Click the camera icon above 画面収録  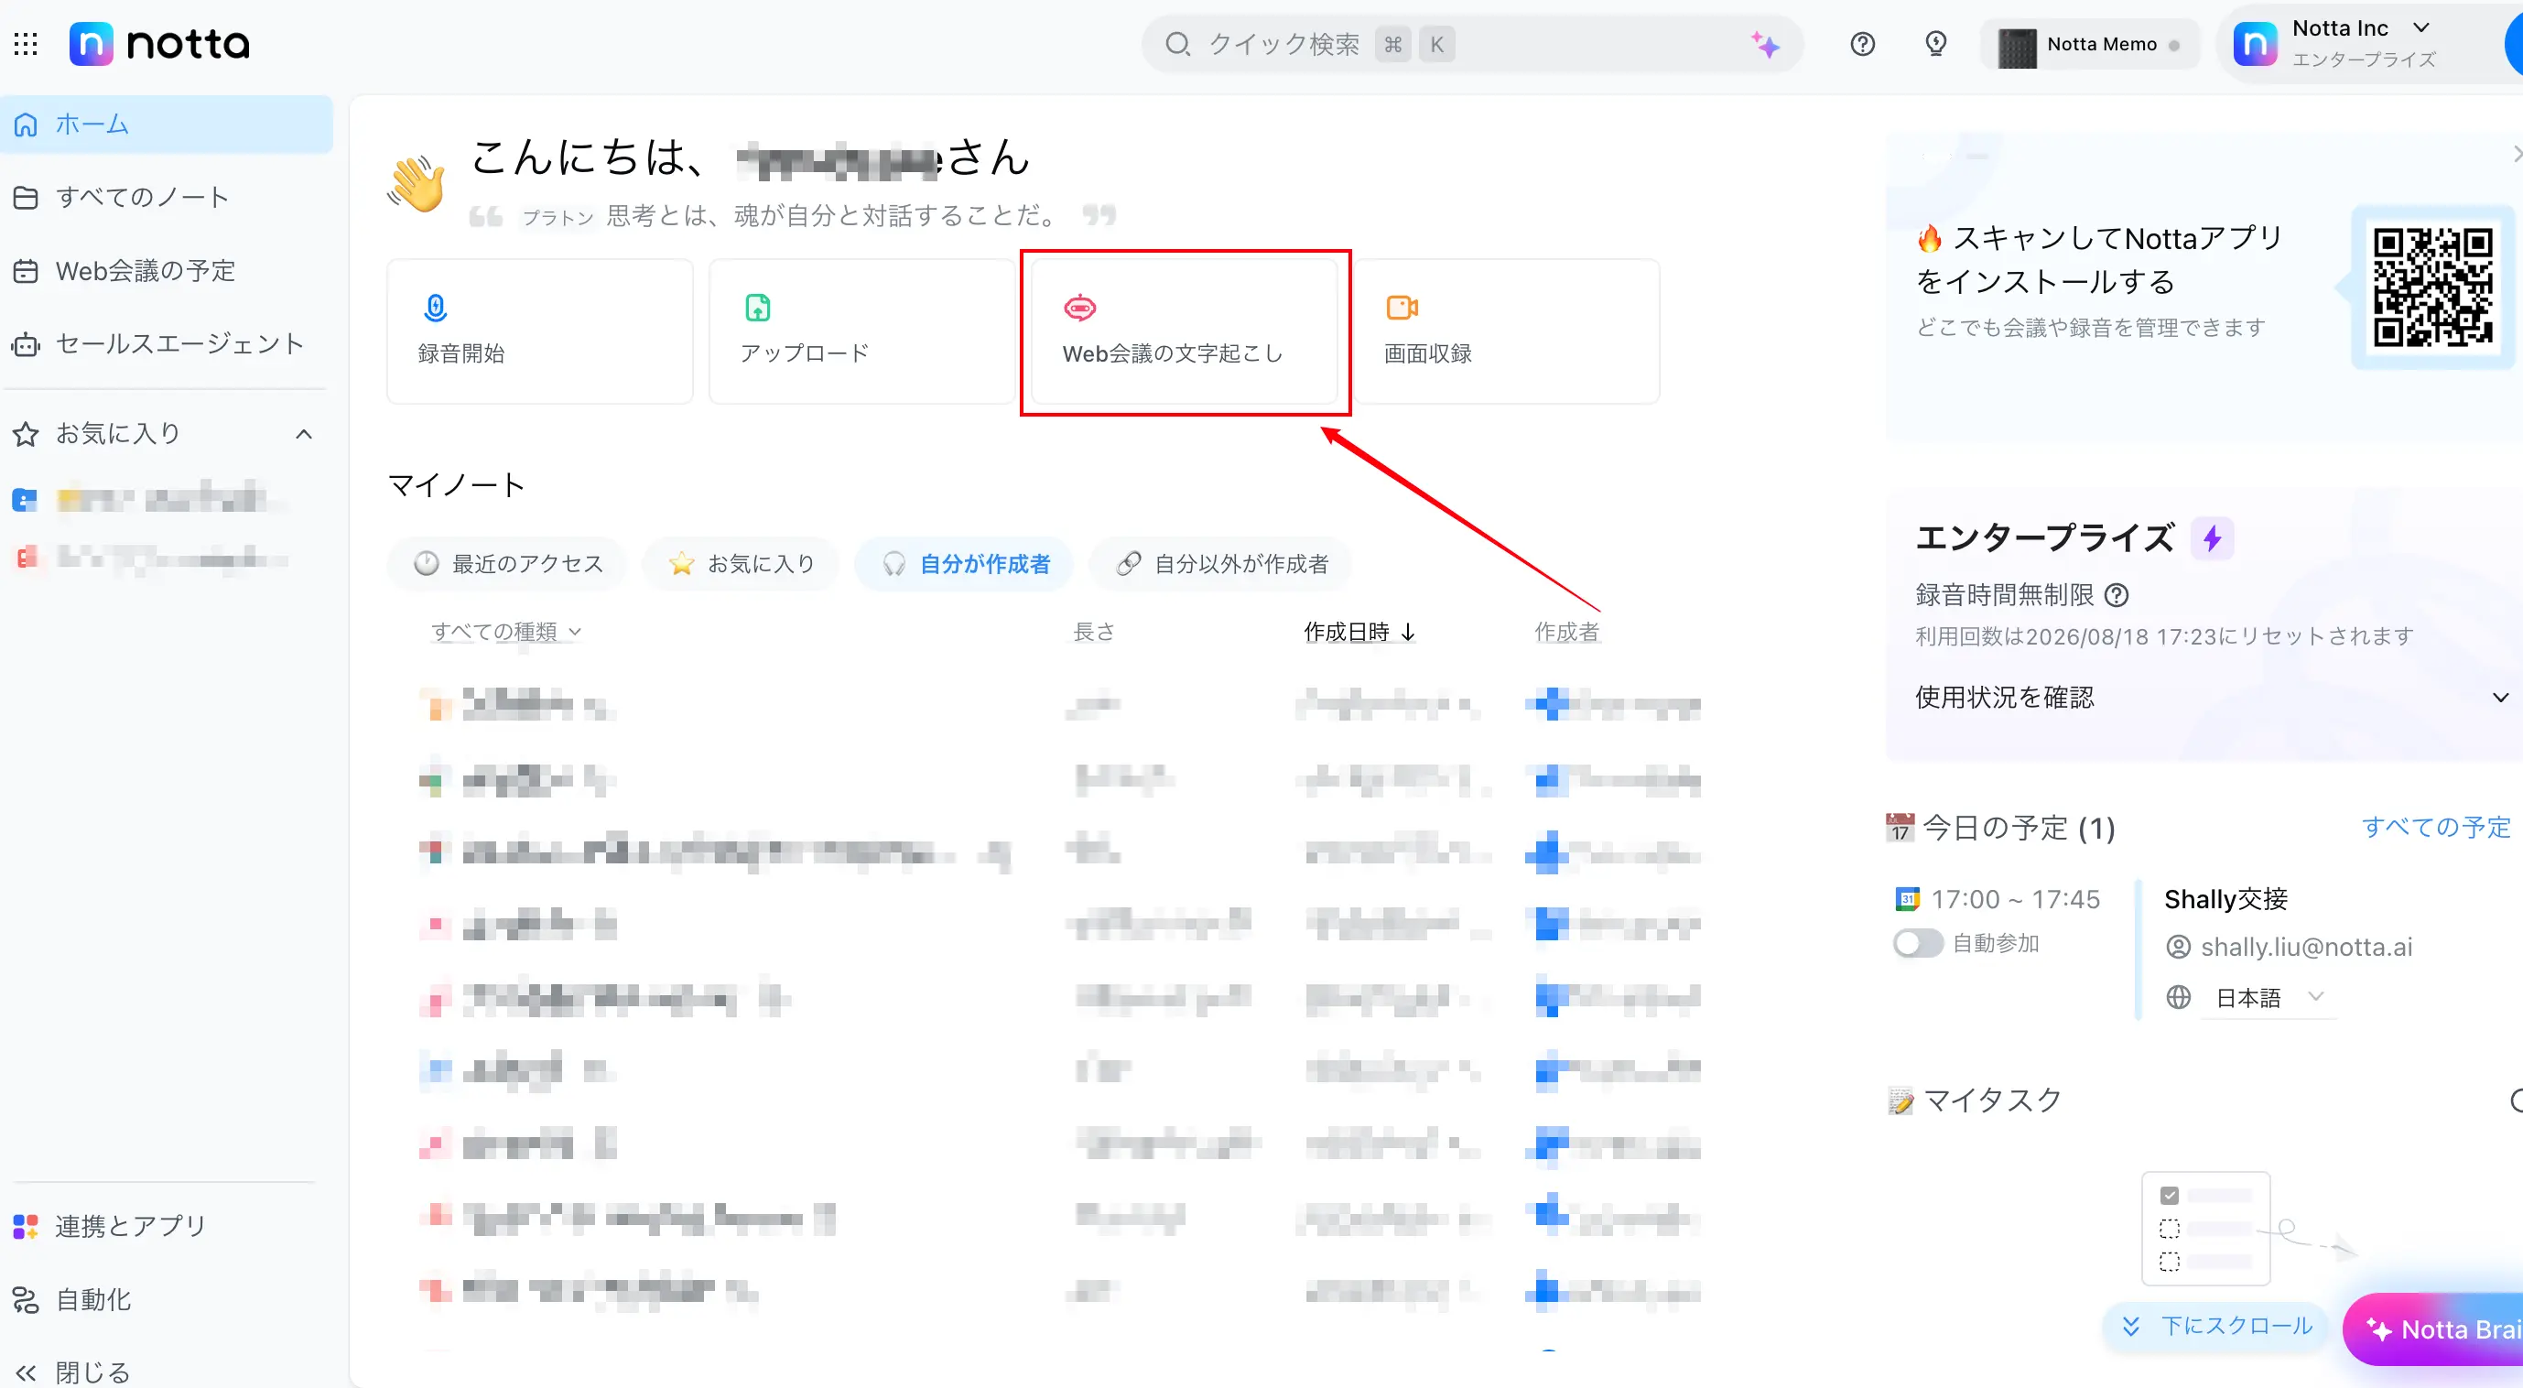coord(1402,308)
